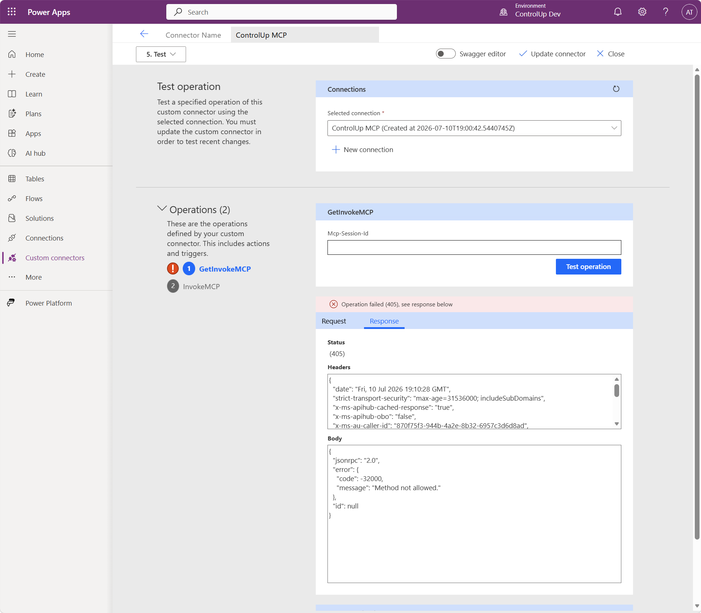Screen dimensions: 701x613
Task: Click the help question mark icon
Action: (666, 12)
